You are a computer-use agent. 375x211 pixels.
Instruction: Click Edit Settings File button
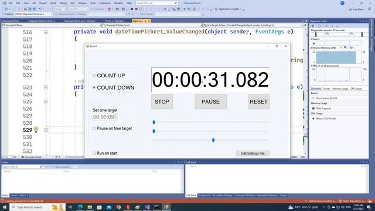tap(253, 154)
